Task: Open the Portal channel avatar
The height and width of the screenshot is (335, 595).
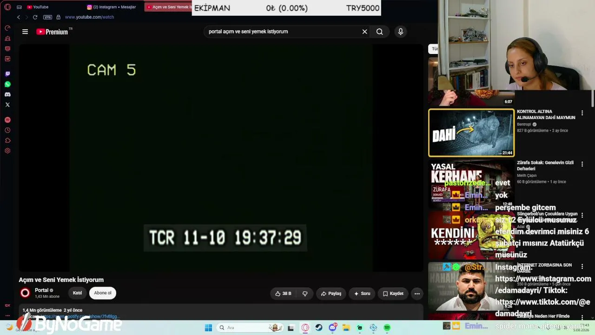Action: (25, 293)
